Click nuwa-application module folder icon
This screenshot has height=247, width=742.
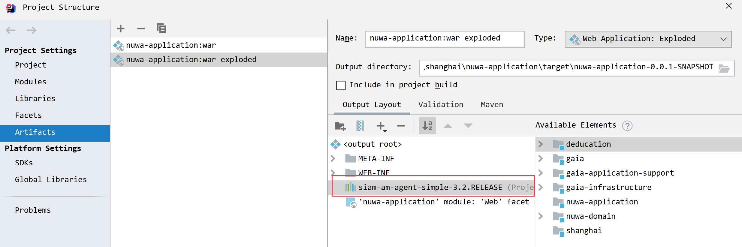coord(559,202)
